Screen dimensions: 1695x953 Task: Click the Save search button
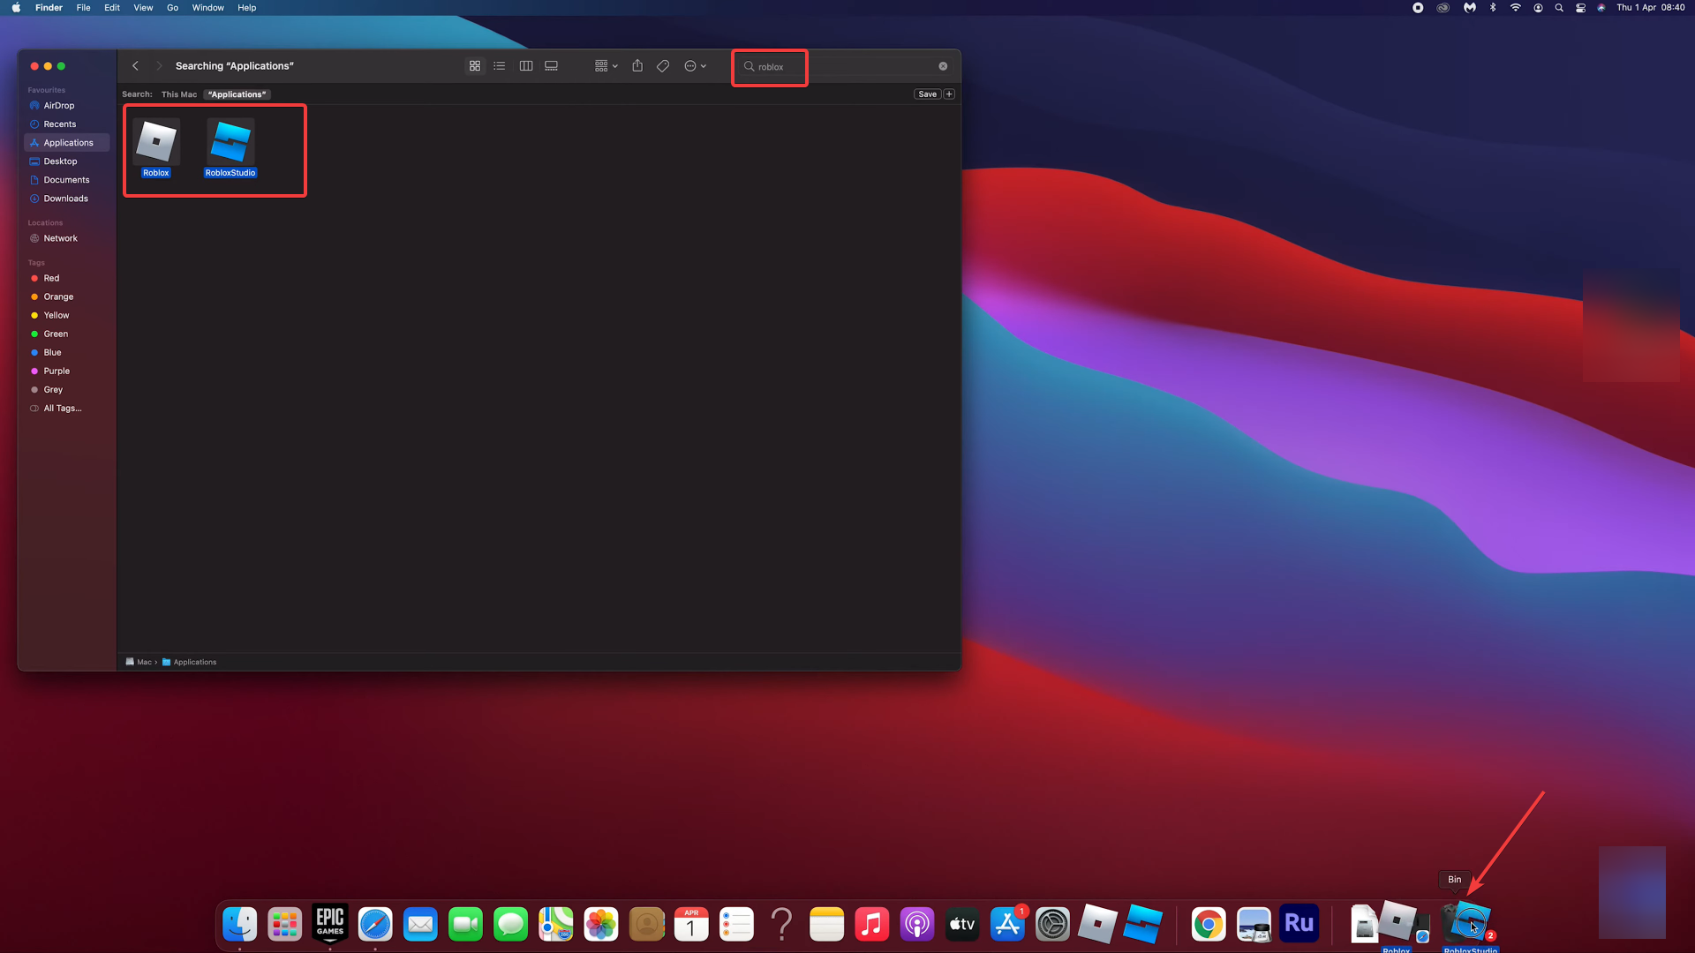pos(927,94)
